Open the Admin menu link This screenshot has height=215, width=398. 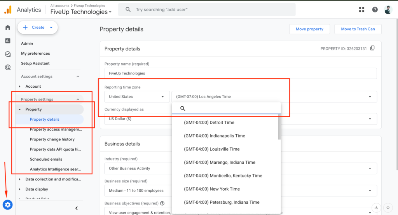click(x=27, y=43)
